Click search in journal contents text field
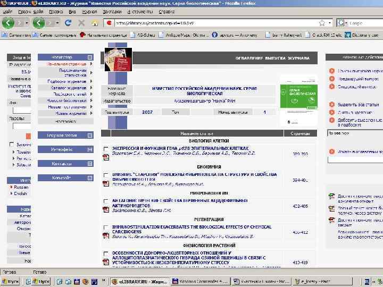The image size is (383, 287). pos(355,159)
